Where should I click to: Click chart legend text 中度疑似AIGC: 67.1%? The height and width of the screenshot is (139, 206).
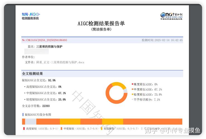[148, 89]
